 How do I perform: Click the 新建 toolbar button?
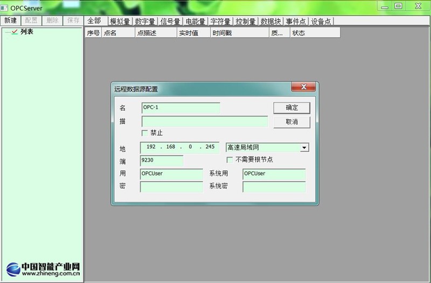(11, 20)
